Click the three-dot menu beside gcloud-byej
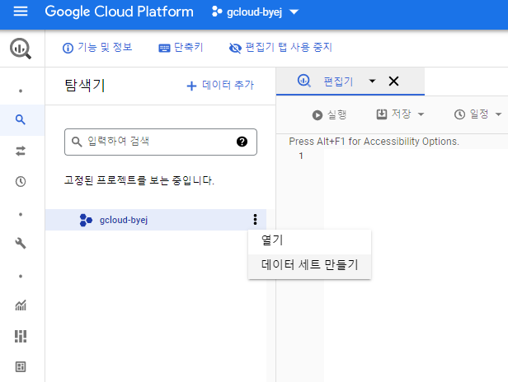 256,220
